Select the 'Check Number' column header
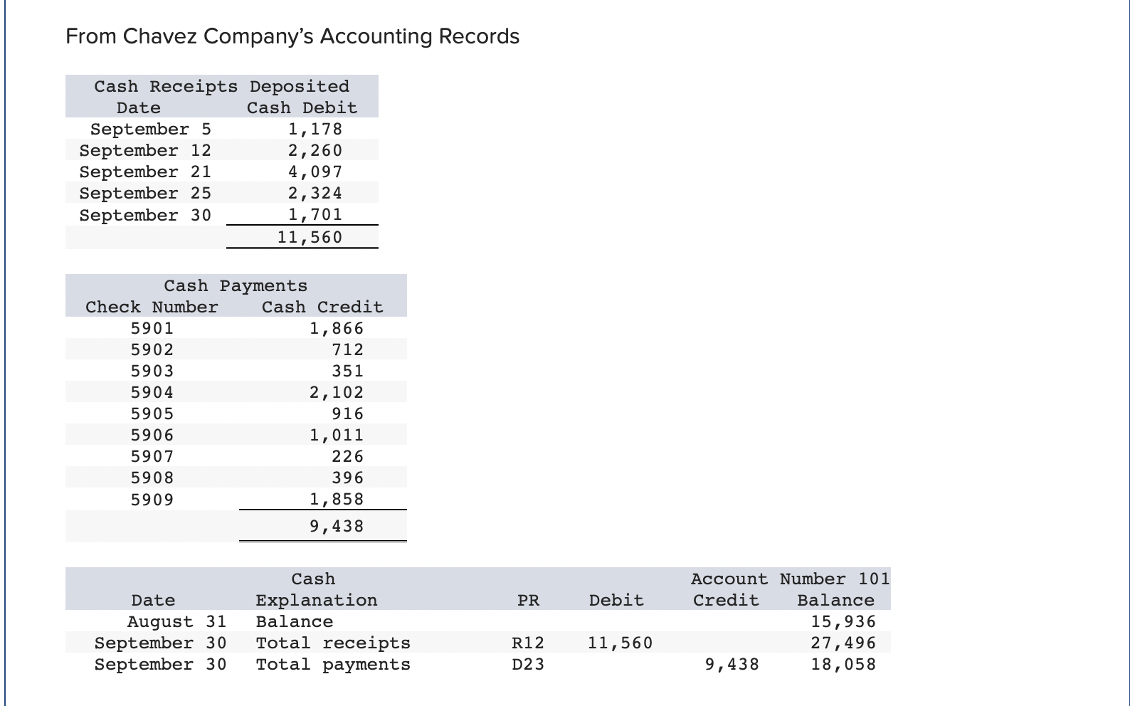This screenshot has width=1130, height=706. point(152,307)
